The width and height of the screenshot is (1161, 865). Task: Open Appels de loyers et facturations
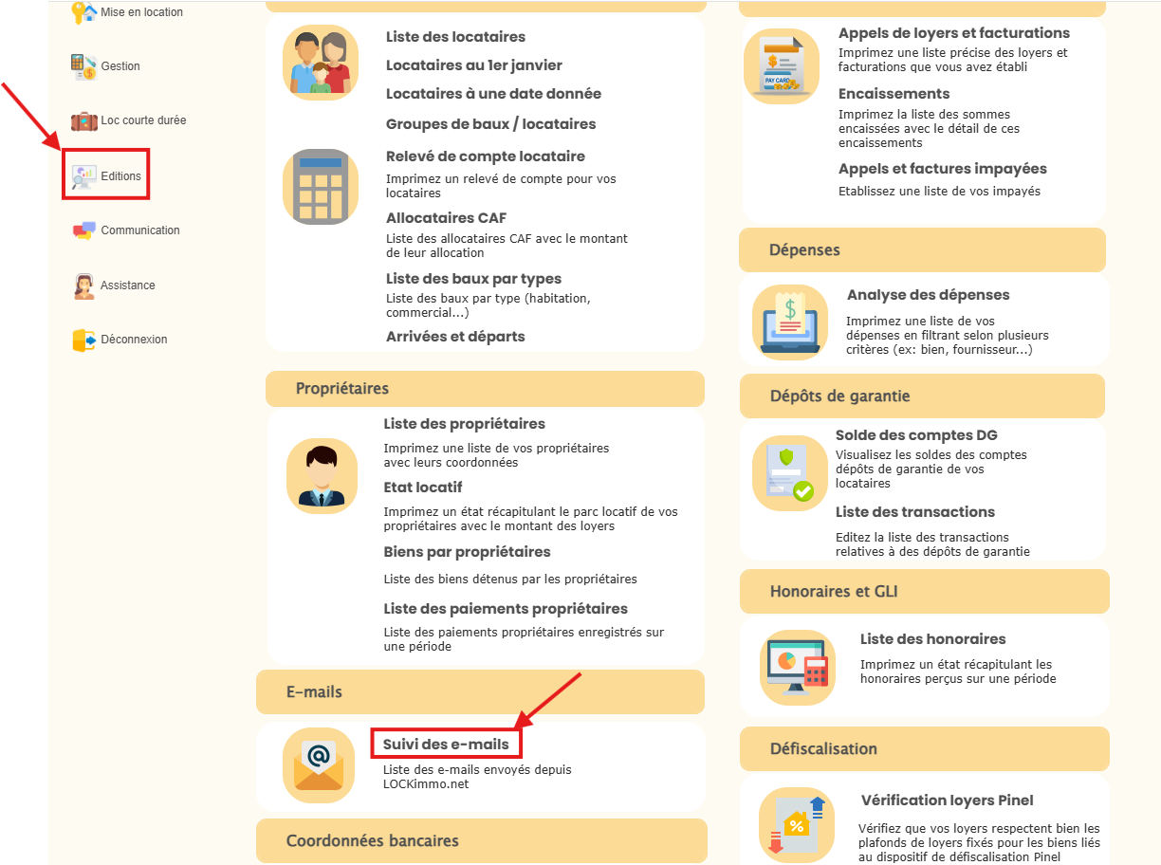(x=954, y=33)
